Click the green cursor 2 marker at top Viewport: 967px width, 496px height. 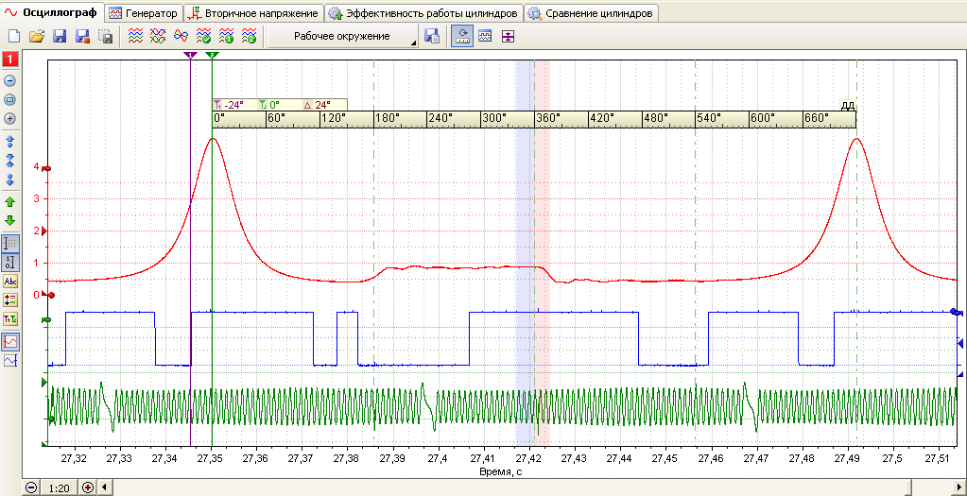point(212,56)
